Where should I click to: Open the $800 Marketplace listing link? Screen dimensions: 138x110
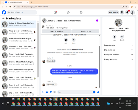tap(57, 28)
